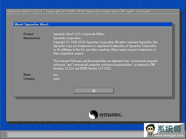The height and width of the screenshot is (139, 186).
Task: Select the 'Symantec Ghost 11.5.1 Corporate Edition' text
Action: coord(79,34)
